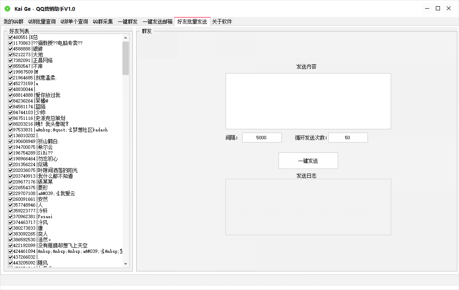
Task: Uncheck friend 460551 K总
Action: [x=10, y=37]
